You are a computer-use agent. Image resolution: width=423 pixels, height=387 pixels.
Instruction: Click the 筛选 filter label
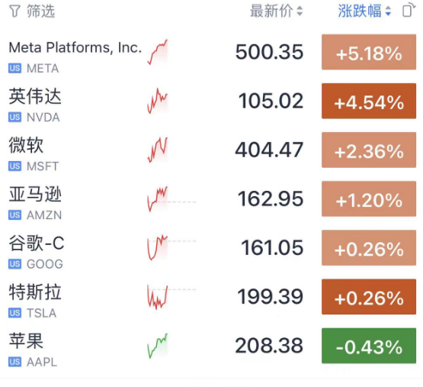41,11
